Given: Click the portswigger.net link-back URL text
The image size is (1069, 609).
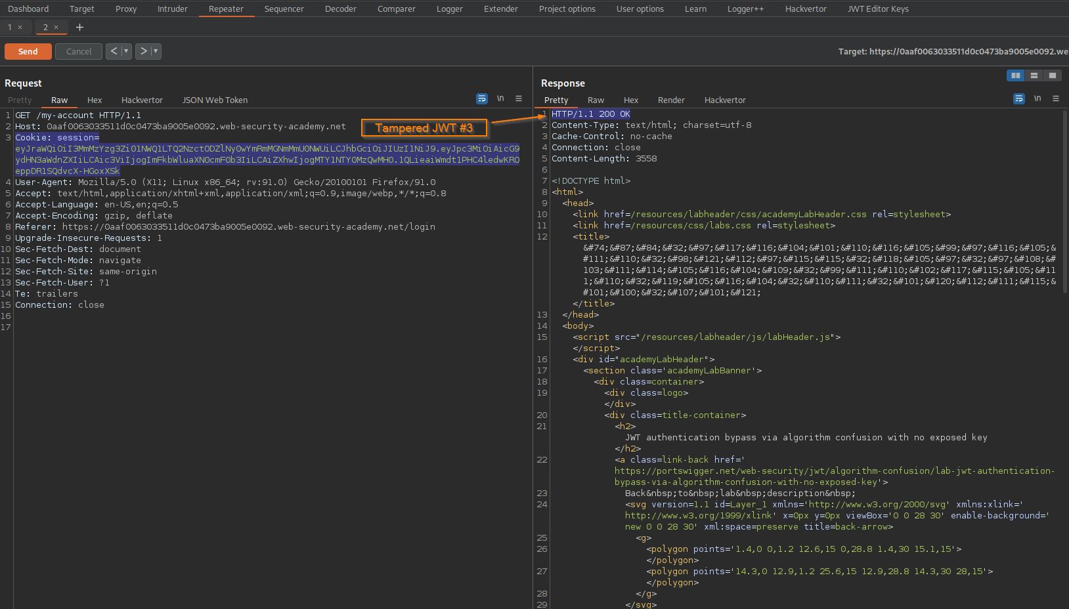Looking at the screenshot, I should [835, 476].
